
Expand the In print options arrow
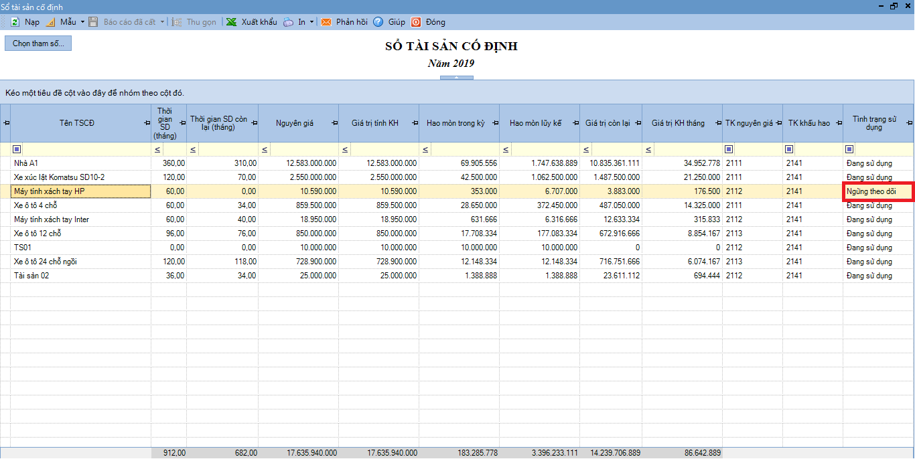tap(311, 22)
